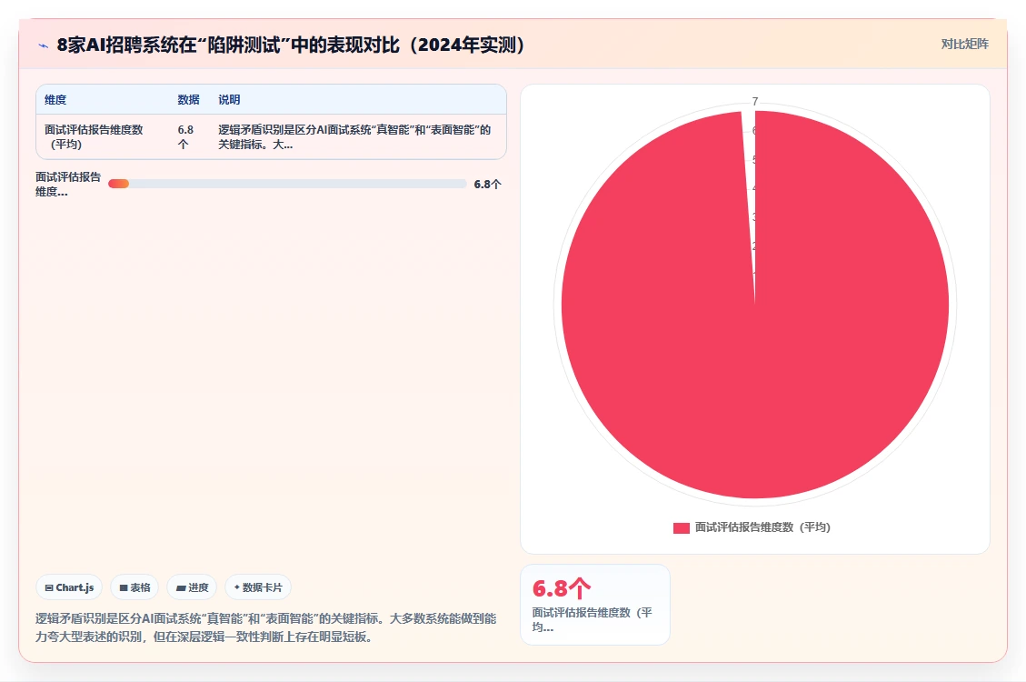Click the 面试评估报告维度... progress label
Image resolution: width=1026 pixels, height=682 pixels.
[x=68, y=184]
